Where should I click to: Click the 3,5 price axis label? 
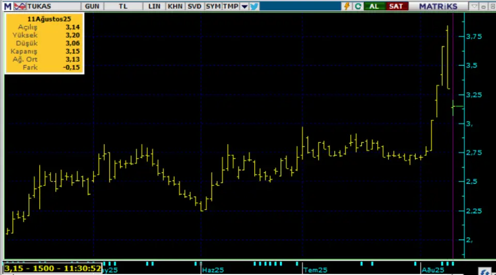pyautogui.click(x=472, y=66)
